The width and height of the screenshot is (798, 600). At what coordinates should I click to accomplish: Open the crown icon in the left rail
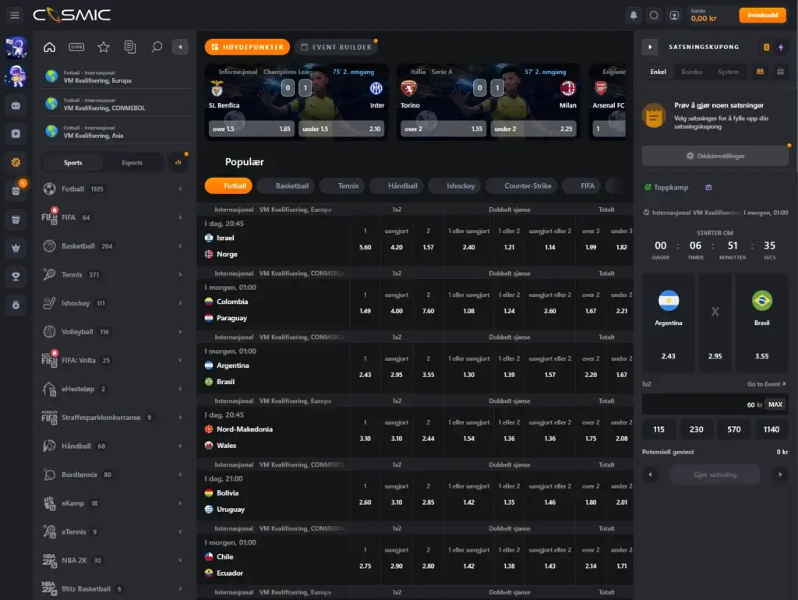point(16,248)
